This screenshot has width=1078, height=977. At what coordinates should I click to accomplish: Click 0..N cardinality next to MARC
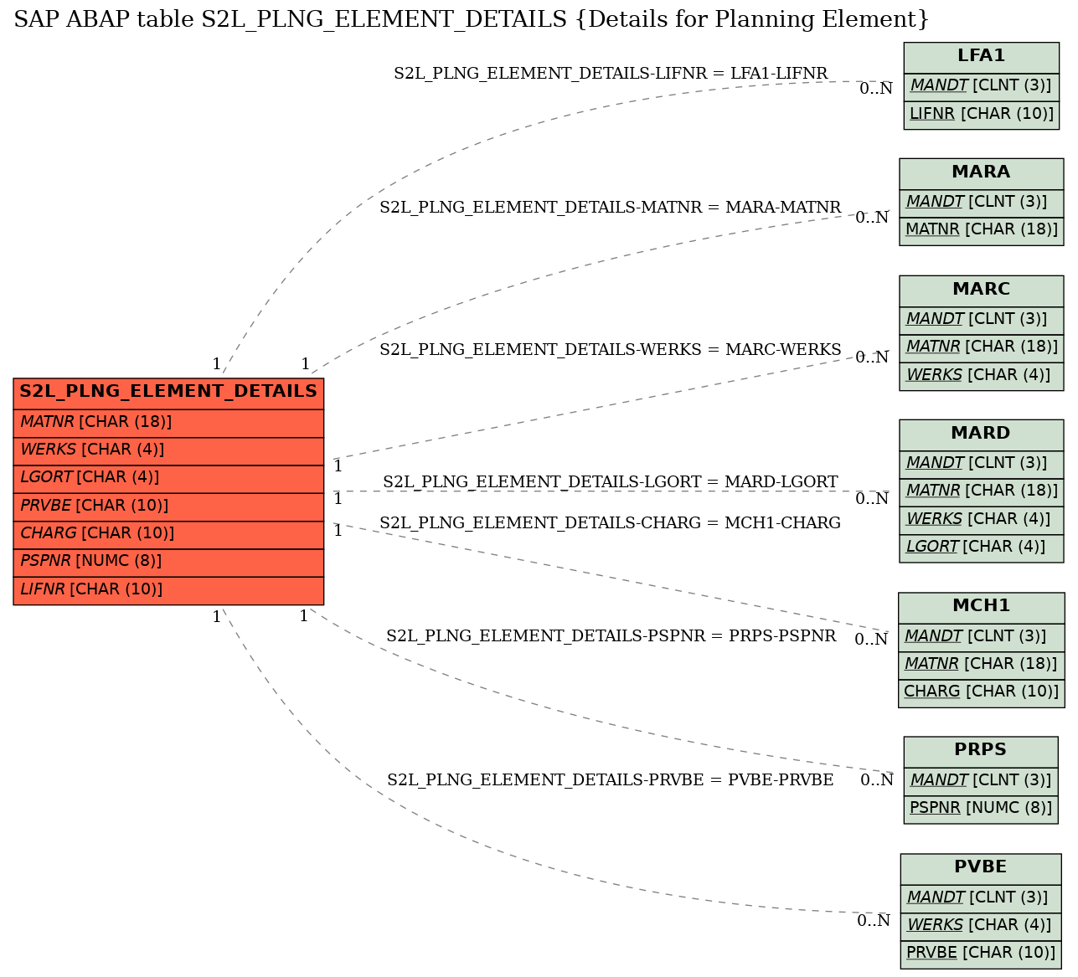pyautogui.click(x=872, y=357)
